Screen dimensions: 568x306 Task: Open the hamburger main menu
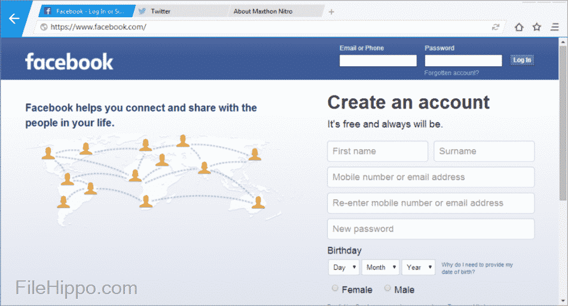click(x=555, y=27)
